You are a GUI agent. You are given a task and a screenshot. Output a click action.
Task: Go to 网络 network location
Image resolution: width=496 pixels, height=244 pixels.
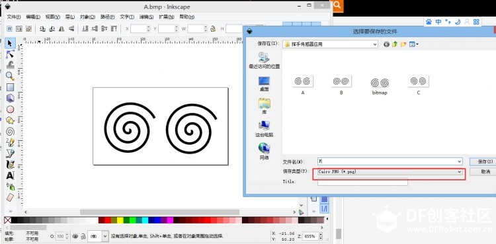coord(264,151)
